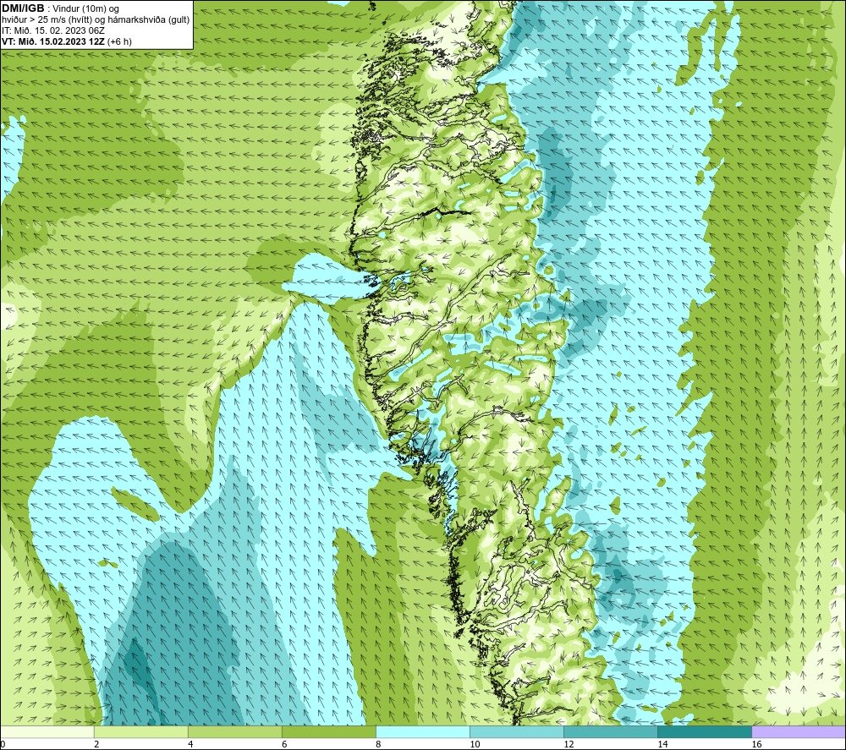Click the legend scale label '12'
This screenshot has width=846, height=750.
point(569,744)
